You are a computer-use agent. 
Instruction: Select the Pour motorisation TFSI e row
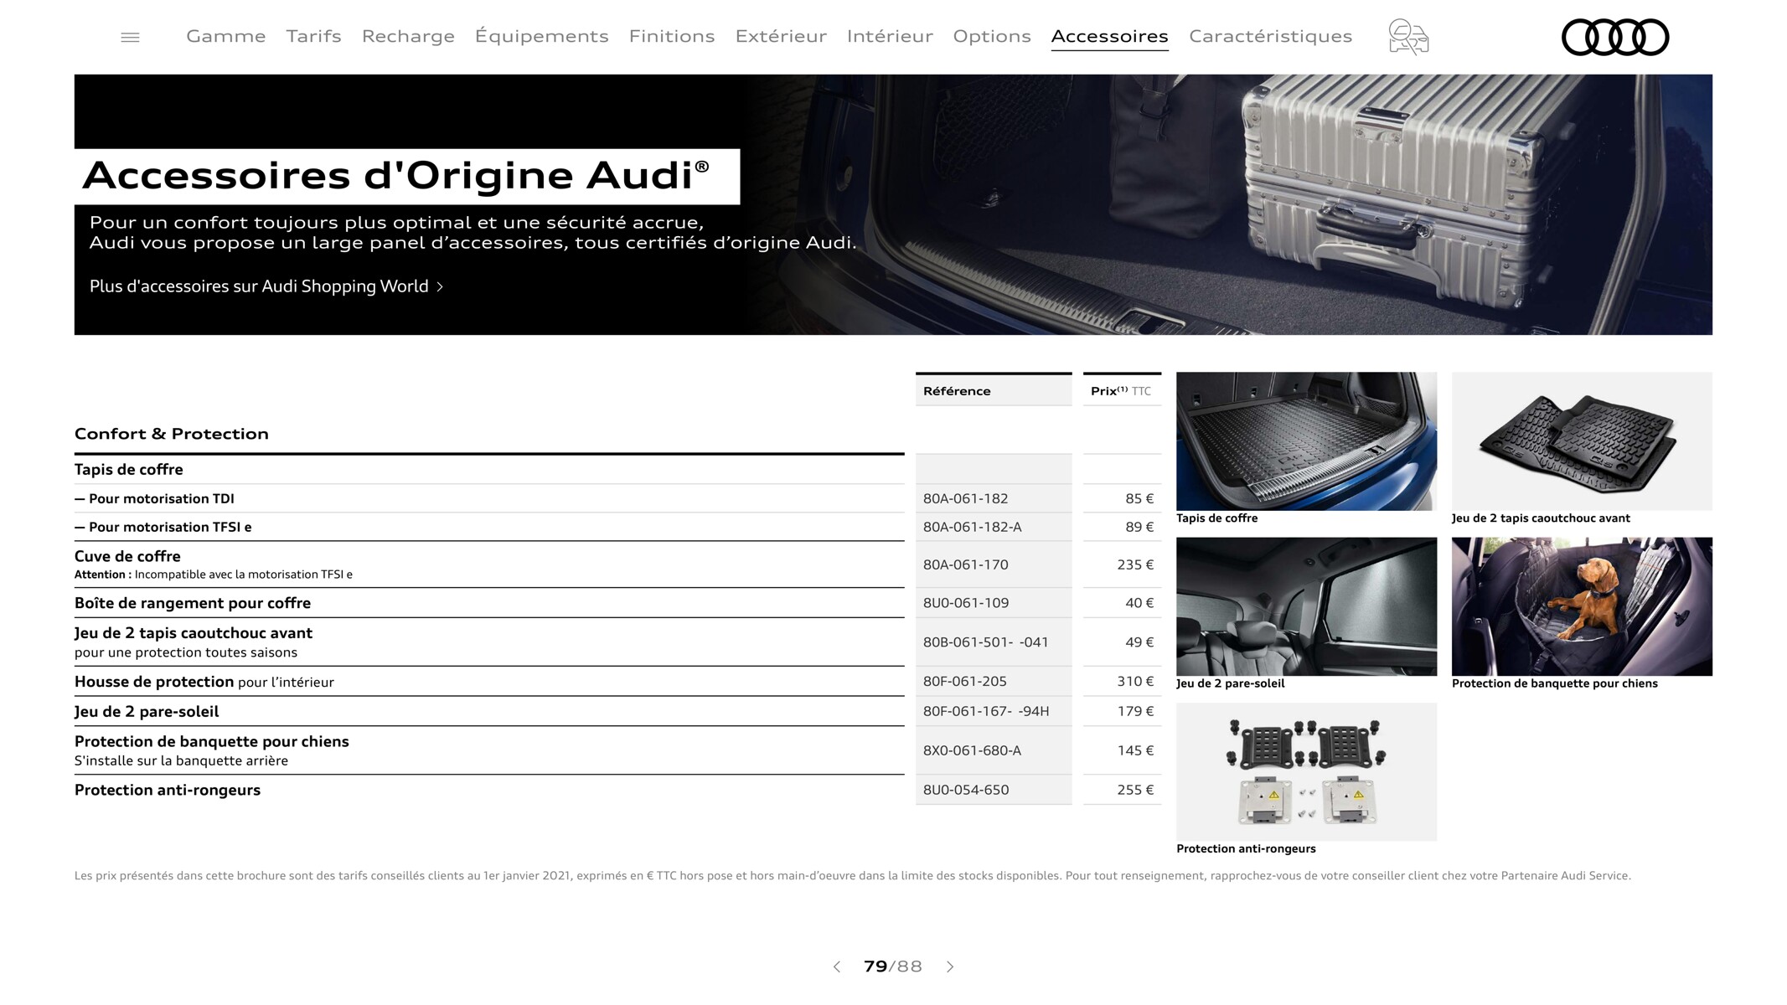489,527
